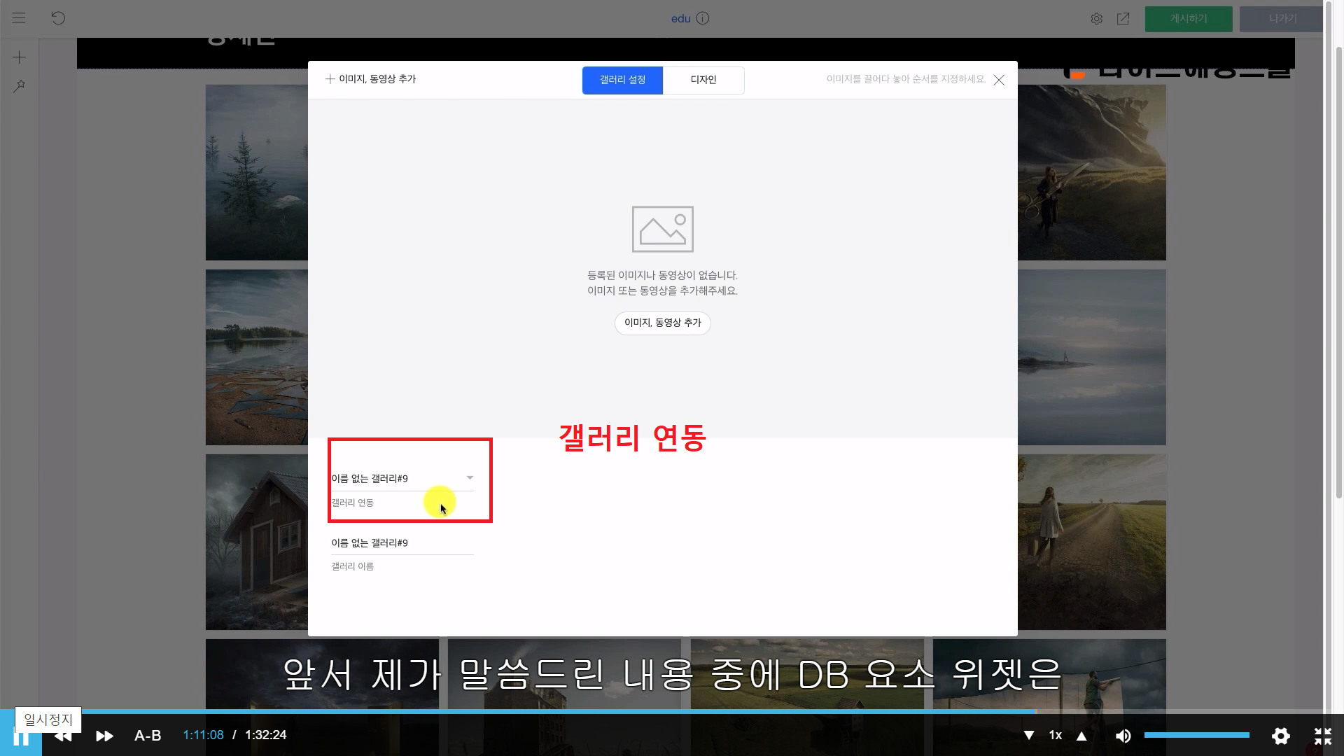Exit fullscreen with the collapse icon
This screenshot has width=1344, height=756.
pyautogui.click(x=1322, y=736)
